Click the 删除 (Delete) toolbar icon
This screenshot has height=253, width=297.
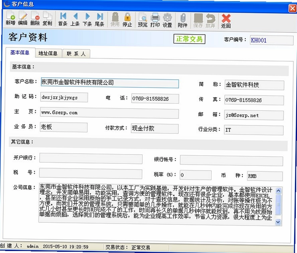point(35,18)
